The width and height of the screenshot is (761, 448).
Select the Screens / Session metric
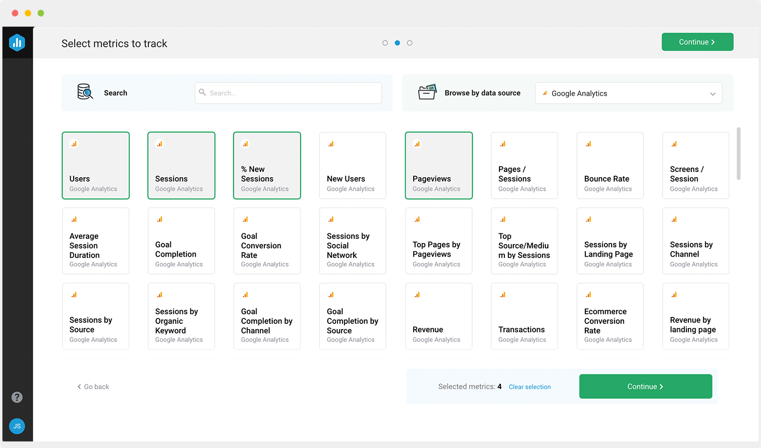pos(696,166)
